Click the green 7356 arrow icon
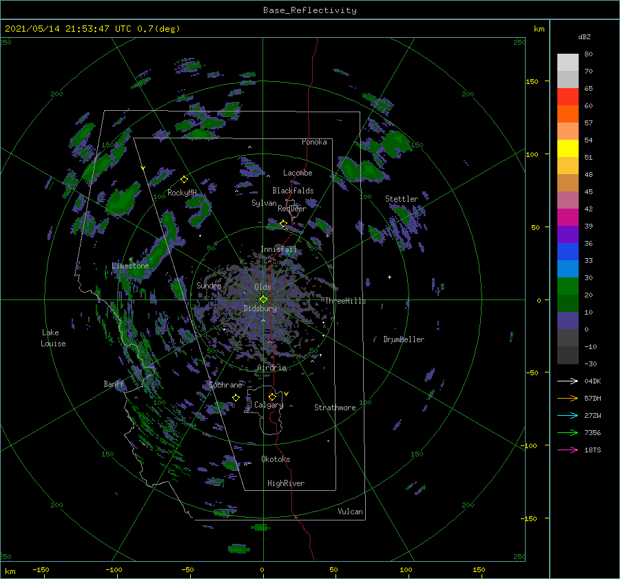Viewport: 620px width, 579px height. 568,433
